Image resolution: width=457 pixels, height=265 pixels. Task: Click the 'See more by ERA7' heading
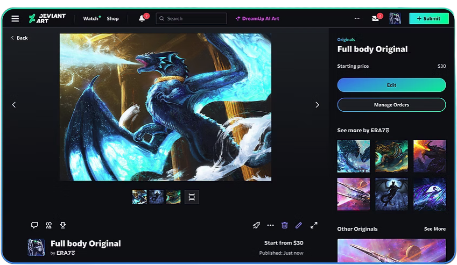pyautogui.click(x=363, y=130)
